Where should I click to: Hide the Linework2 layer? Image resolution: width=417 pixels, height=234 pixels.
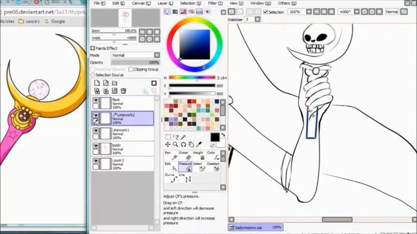click(96, 115)
